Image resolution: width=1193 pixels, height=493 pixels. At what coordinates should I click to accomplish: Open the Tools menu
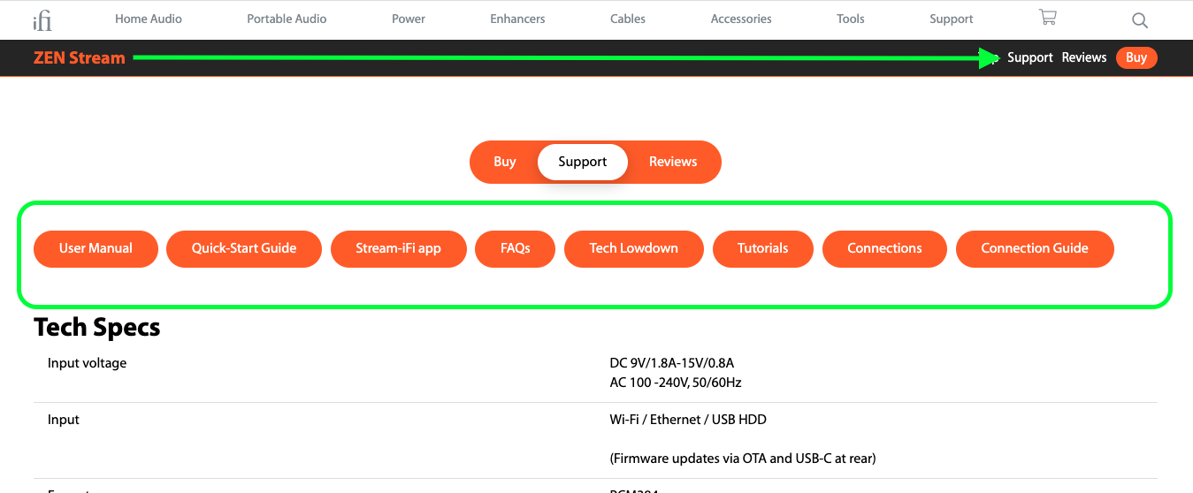(851, 19)
